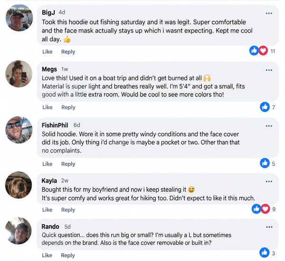Screen dimensions: 285x261
Task: Click the thumbs-up reaction under Rando's question
Action: pos(265,252)
